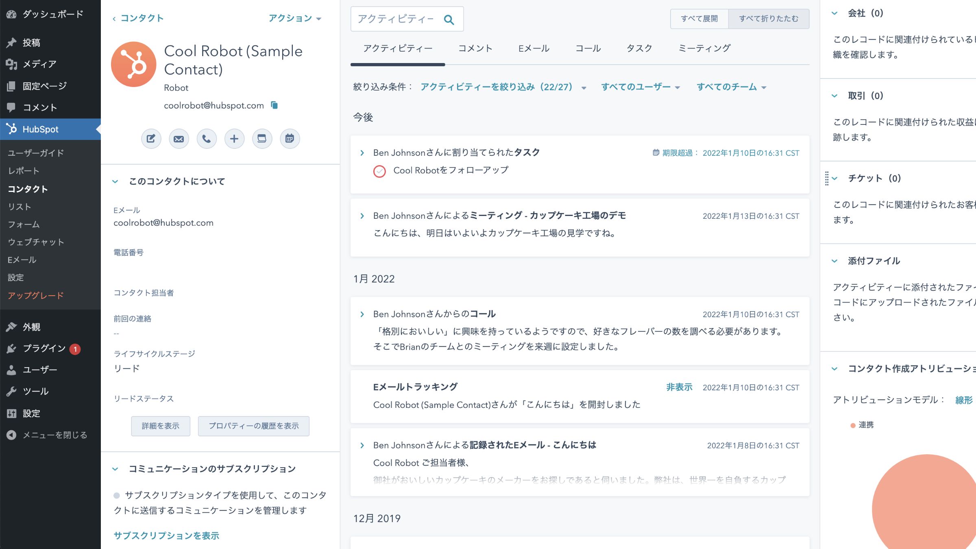This screenshot has height=549, width=976.
Task: Click the phone call icon button
Action: [x=207, y=139]
